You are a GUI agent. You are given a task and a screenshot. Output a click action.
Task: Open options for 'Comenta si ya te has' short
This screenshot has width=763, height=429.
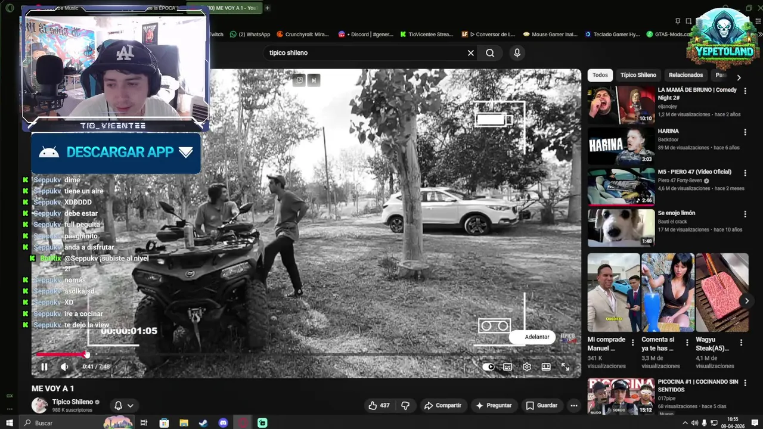(687, 343)
